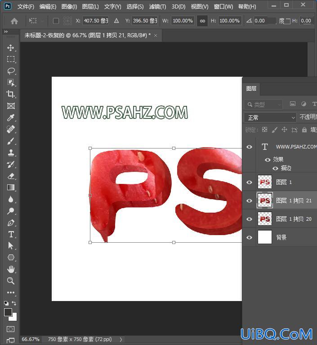Lock layer position icon

[x=284, y=130]
